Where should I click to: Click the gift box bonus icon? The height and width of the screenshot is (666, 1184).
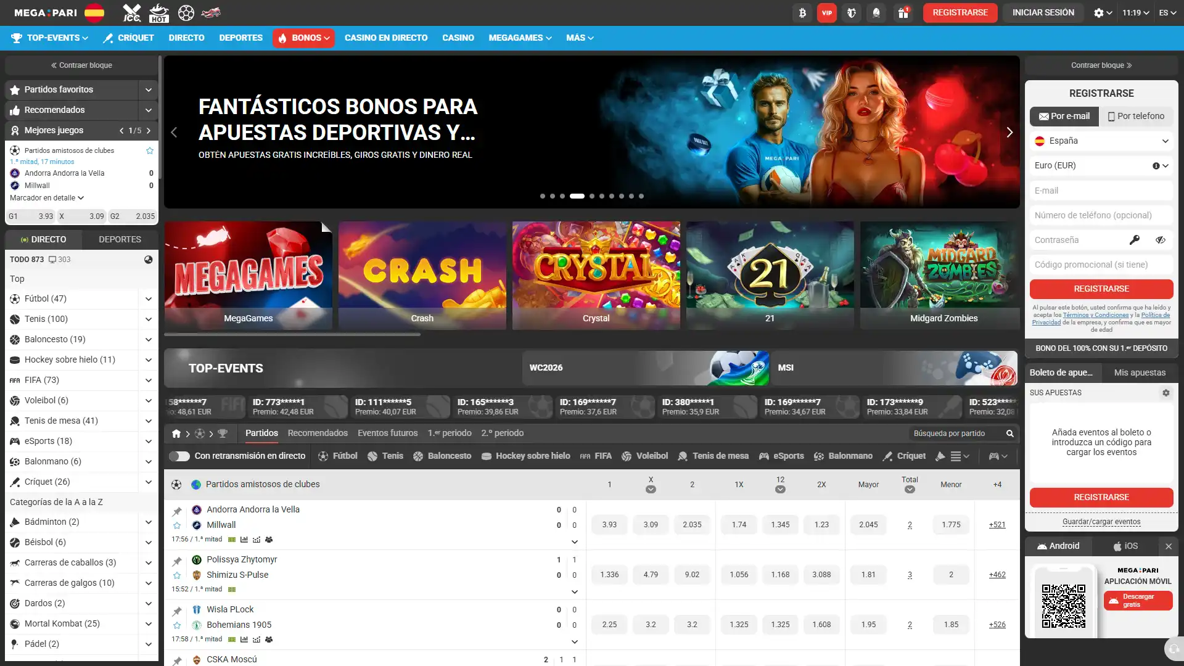(903, 12)
